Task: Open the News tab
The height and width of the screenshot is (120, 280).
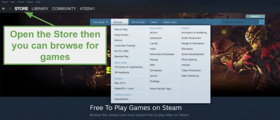Action: coord(154,22)
